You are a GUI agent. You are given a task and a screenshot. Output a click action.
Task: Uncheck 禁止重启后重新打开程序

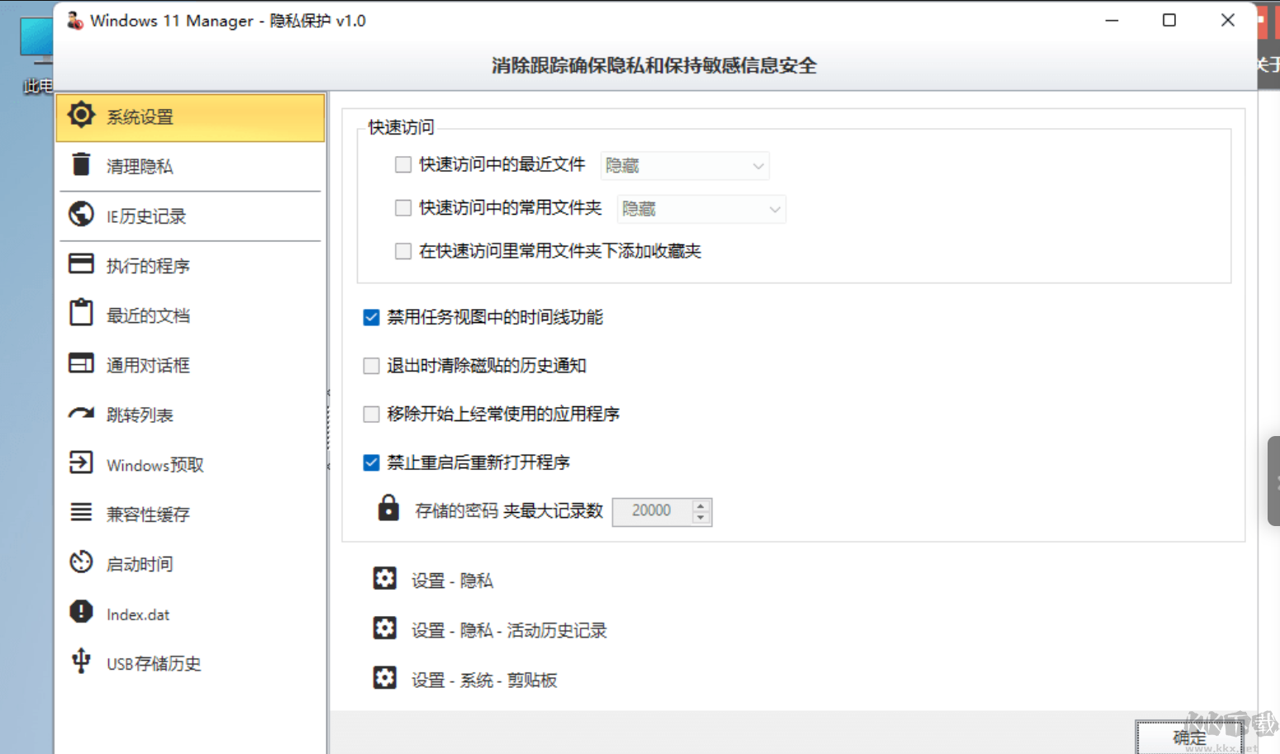pyautogui.click(x=371, y=463)
